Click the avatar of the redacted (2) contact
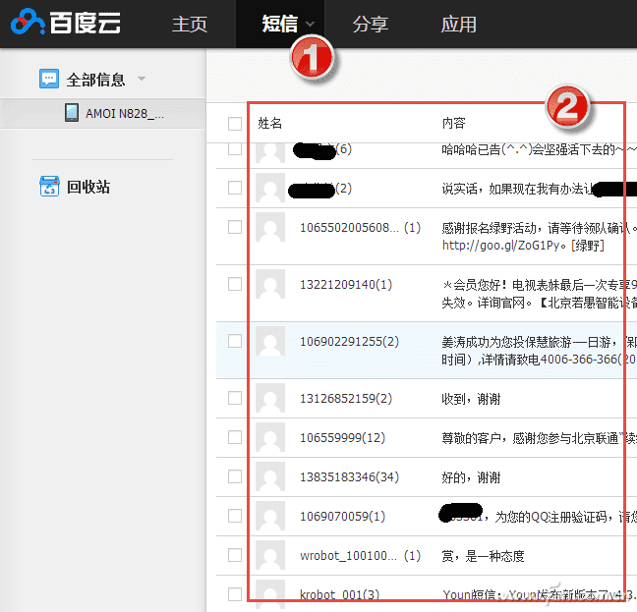637x612 pixels. [270, 188]
